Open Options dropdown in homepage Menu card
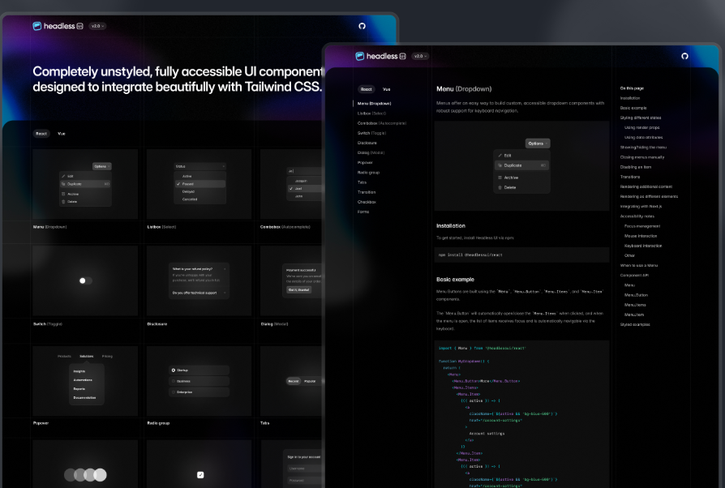725x488 pixels. tap(101, 166)
